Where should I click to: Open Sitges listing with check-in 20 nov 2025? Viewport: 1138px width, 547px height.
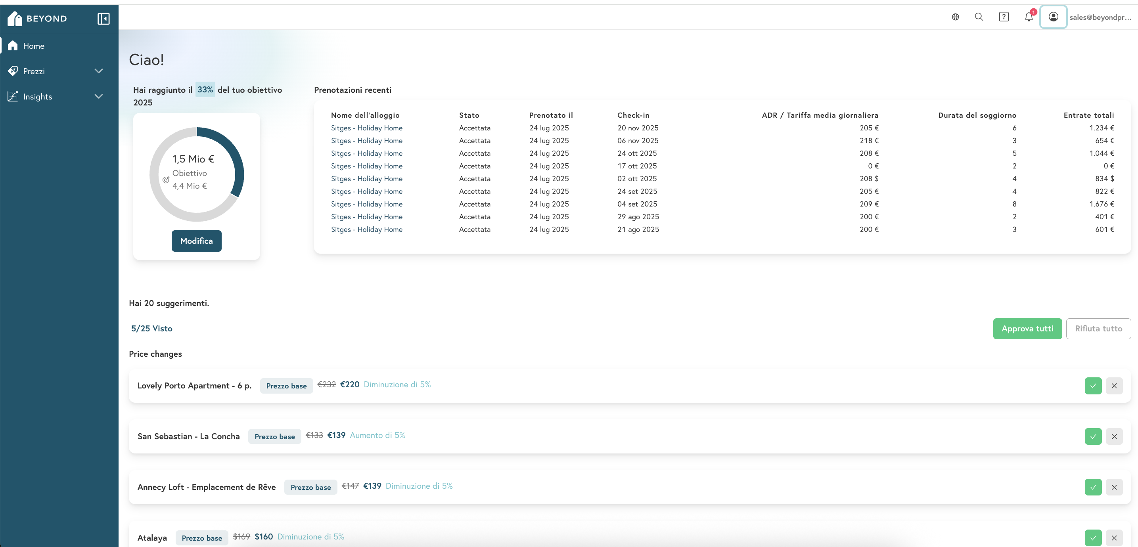pyautogui.click(x=367, y=128)
